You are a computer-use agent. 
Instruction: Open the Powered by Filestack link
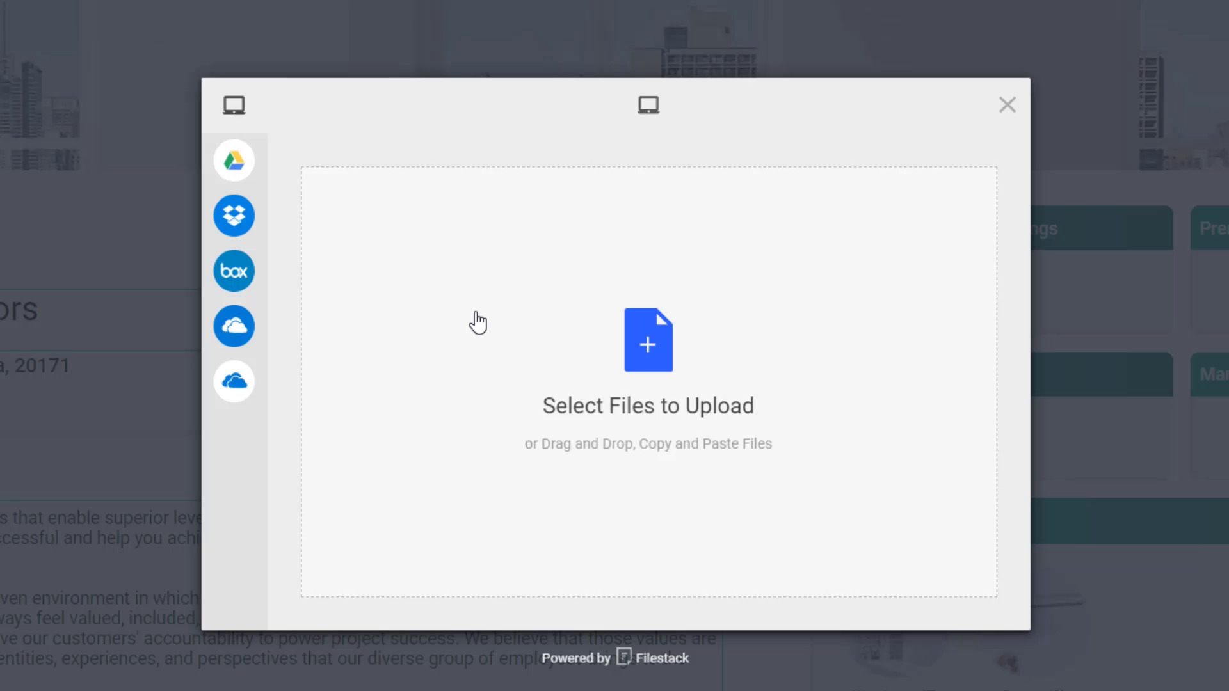[x=576, y=658]
